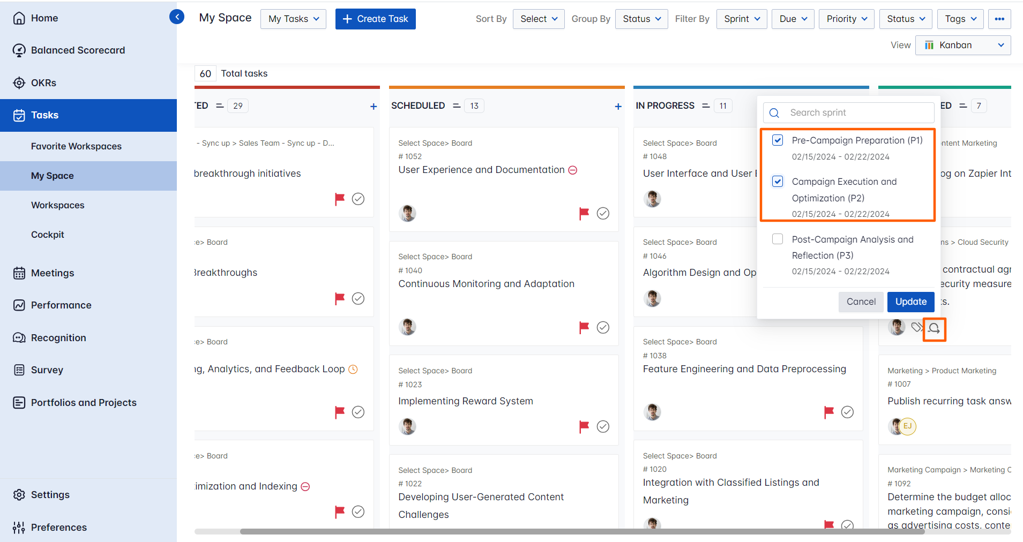The height and width of the screenshot is (542, 1023).
Task: Flag task #1052 User Experience and Documentation
Action: coord(584,213)
